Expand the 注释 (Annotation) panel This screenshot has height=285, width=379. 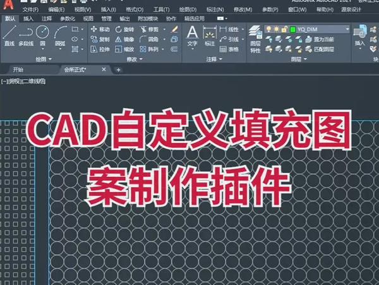pos(214,59)
